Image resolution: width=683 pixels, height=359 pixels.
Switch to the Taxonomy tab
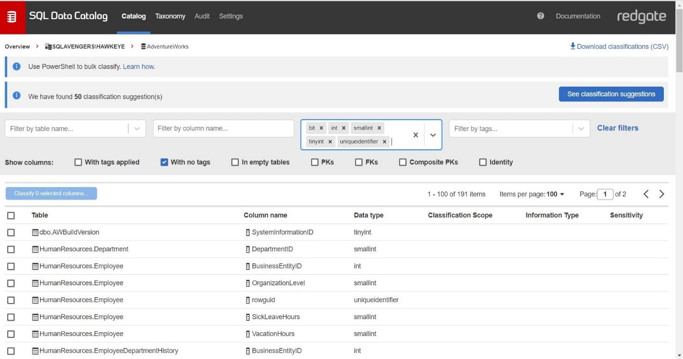[x=170, y=16]
